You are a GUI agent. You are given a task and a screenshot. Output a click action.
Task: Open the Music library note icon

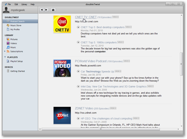tap(8, 47)
